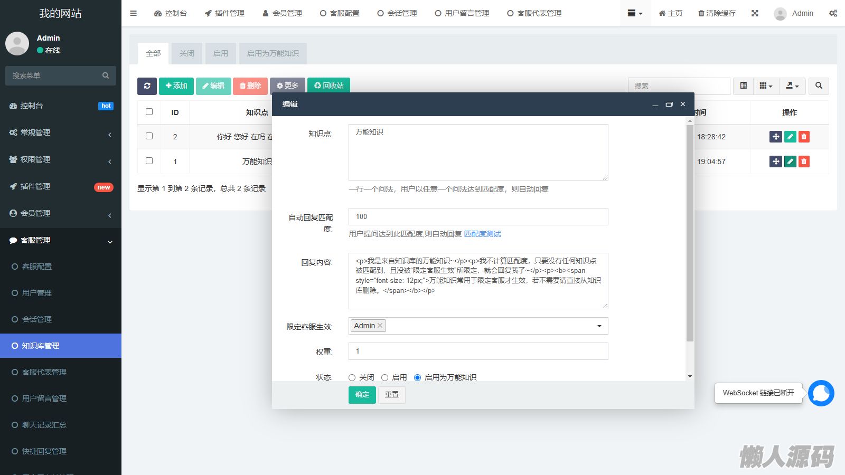Click the 权重 input field
Viewport: 845px width, 475px height.
tap(478, 351)
